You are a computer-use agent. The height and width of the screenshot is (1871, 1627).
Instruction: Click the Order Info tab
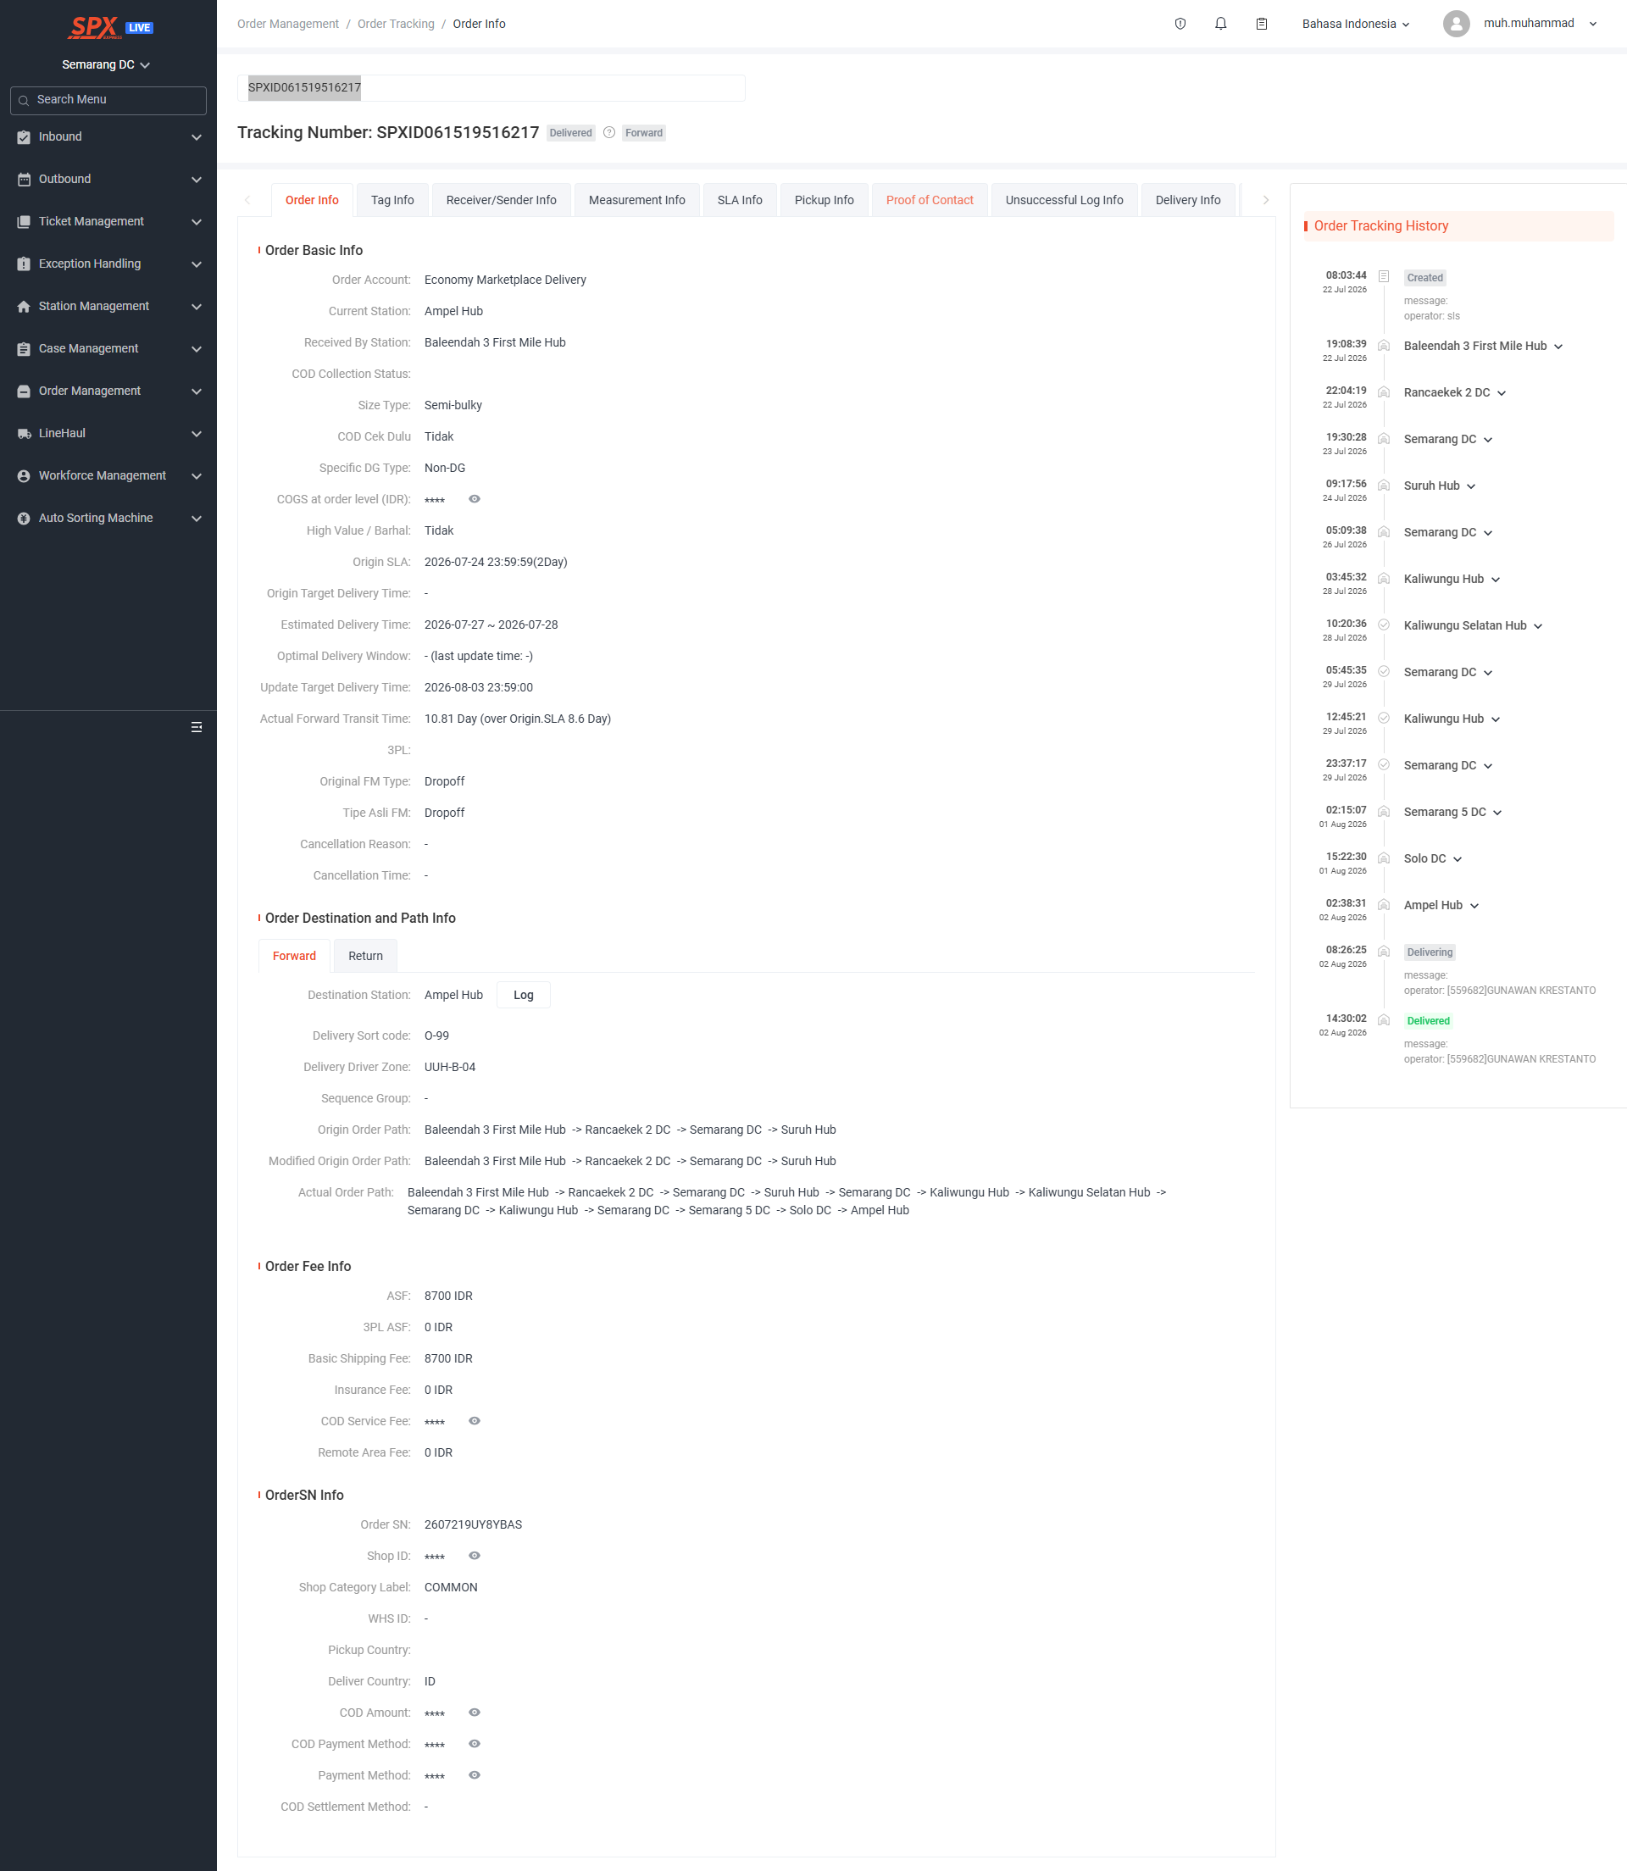(x=313, y=200)
